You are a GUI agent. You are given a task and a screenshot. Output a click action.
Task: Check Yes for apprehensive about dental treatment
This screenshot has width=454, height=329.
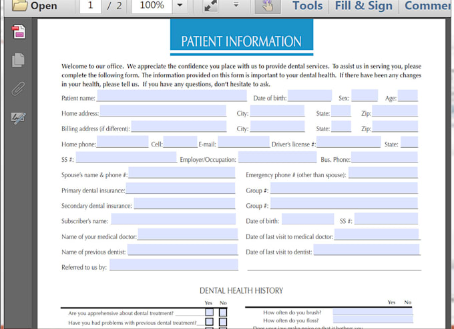[210, 312]
